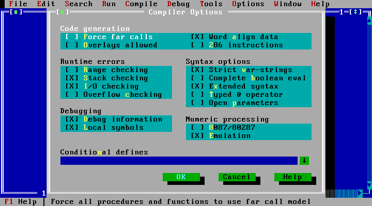Click the editor window zoom arrow icon
The image size is (372, 206).
click(x=355, y=12)
